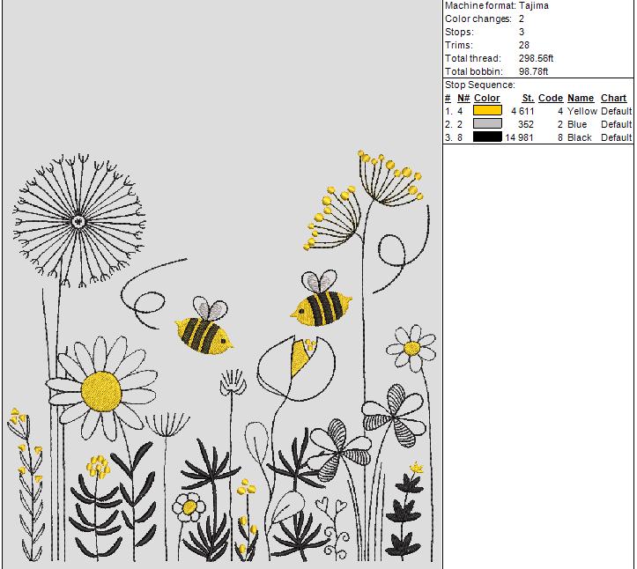Click the left bee in the design preview
The image size is (637, 569).
coord(204,327)
